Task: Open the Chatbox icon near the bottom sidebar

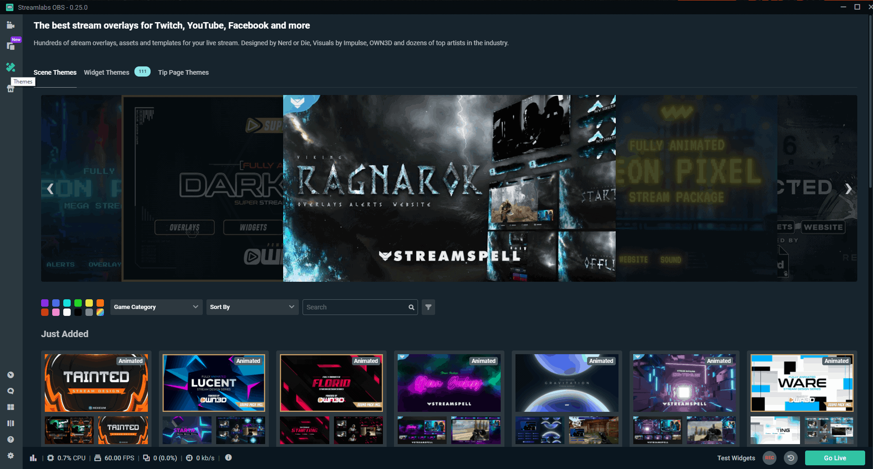Action: (11, 391)
